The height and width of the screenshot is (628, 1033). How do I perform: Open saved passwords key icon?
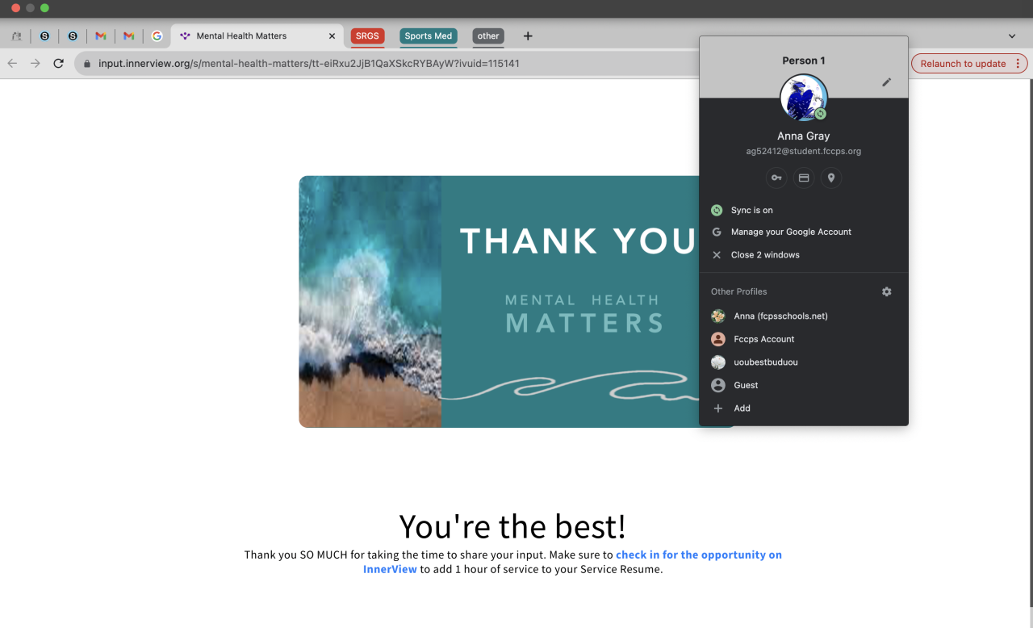[776, 178]
